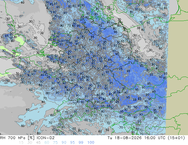
Task: Click the 99 value in the bottom legend
Action: 81,143
